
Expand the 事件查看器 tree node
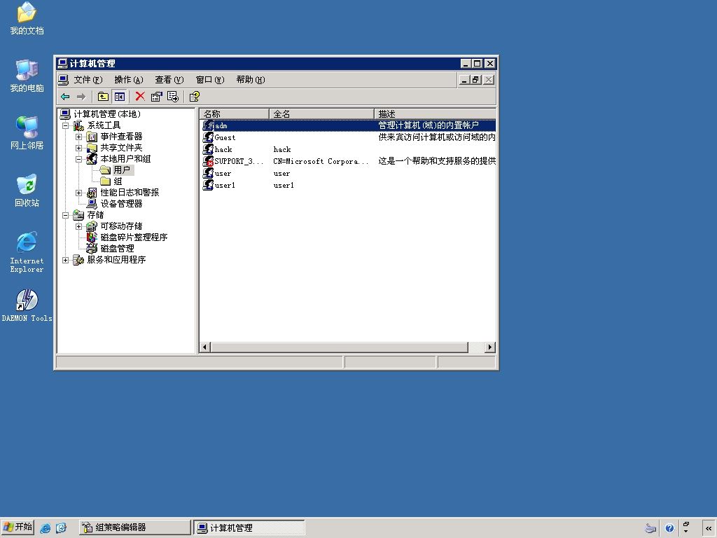tap(78, 137)
